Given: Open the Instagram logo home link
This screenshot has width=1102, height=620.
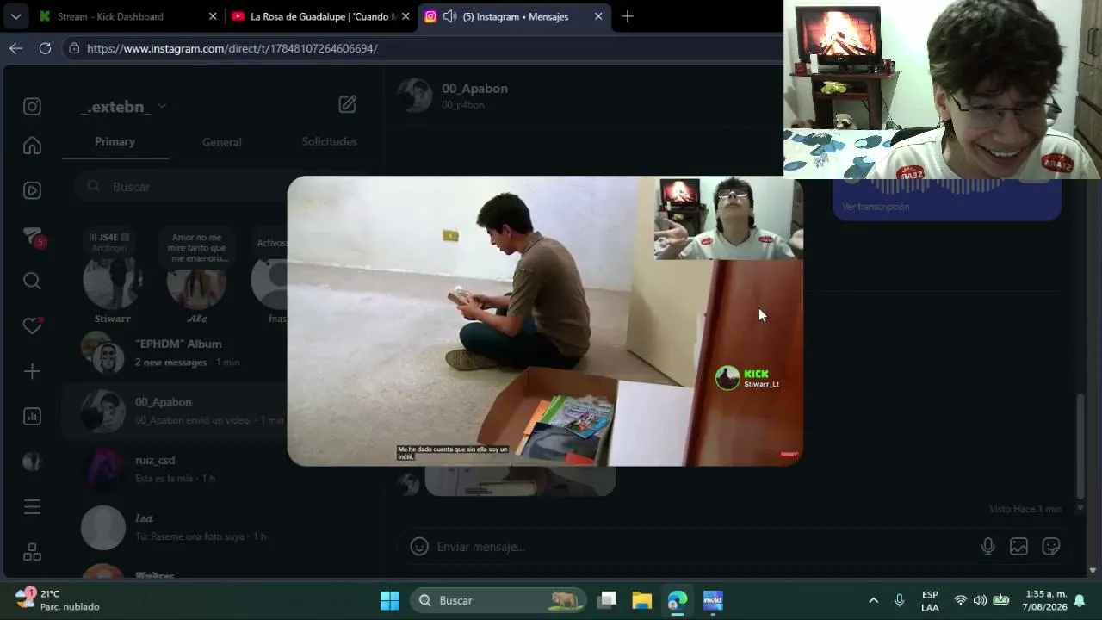Looking at the screenshot, I should [x=32, y=107].
